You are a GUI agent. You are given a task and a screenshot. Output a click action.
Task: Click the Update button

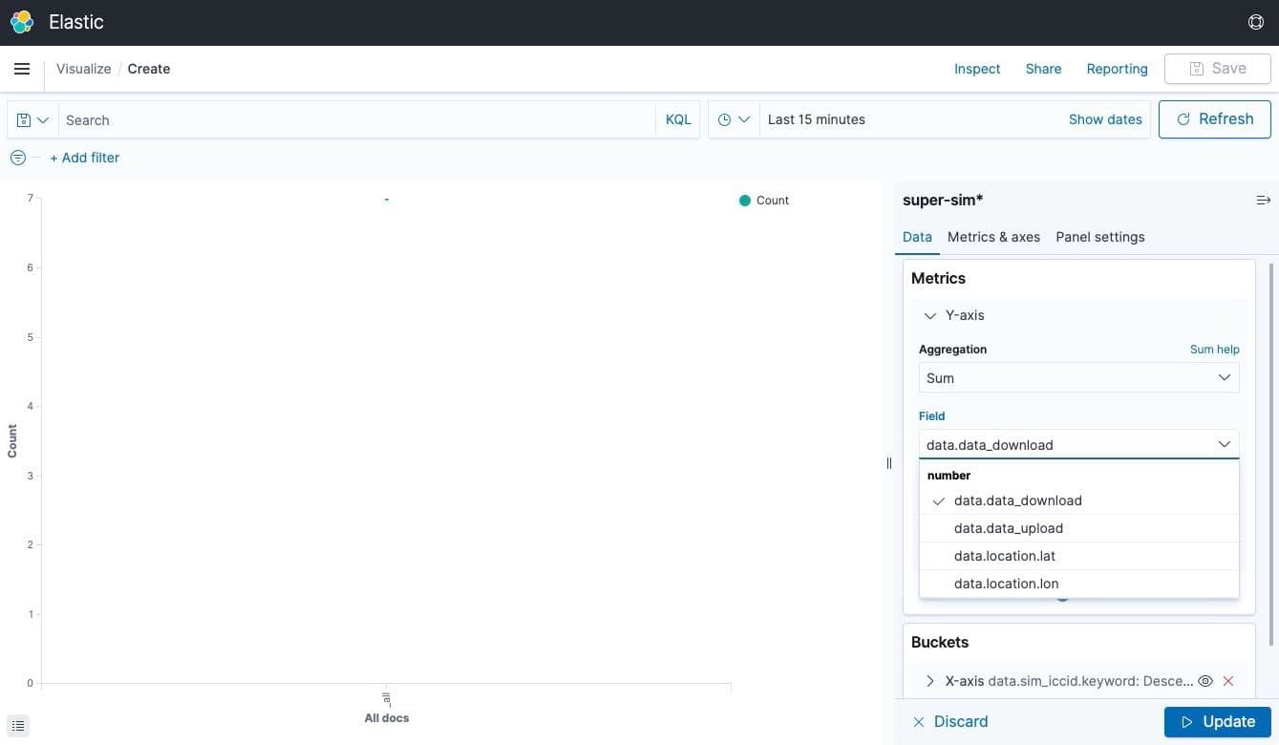point(1217,722)
